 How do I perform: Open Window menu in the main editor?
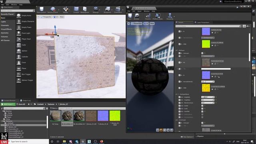click(x=14, y=4)
